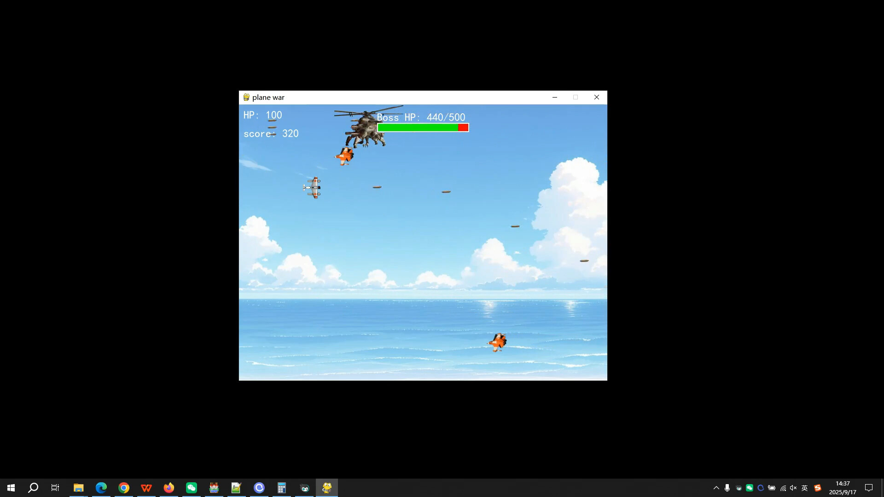The height and width of the screenshot is (497, 884).
Task: Switch to the active pygame taskbar item
Action: point(327,488)
